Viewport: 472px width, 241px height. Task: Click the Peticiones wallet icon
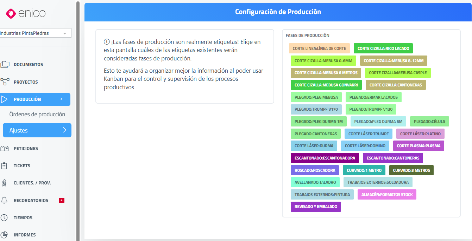pyautogui.click(x=5, y=148)
